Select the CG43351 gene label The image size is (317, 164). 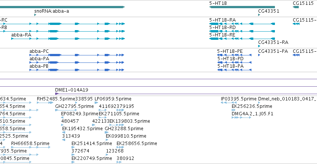coord(269,11)
